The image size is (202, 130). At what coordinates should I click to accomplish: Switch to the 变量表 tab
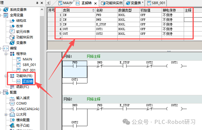tap(134, 3)
